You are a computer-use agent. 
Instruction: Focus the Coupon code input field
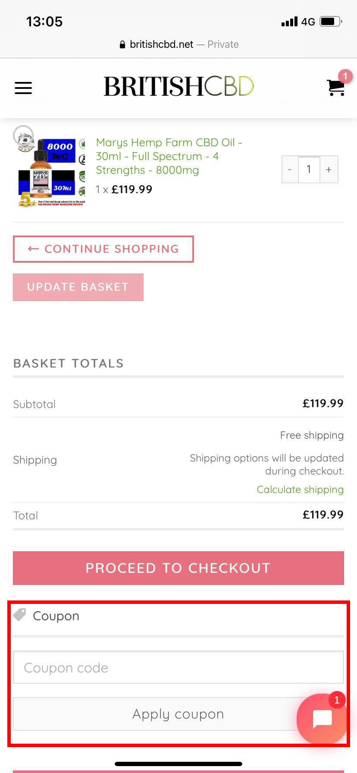tap(178, 667)
